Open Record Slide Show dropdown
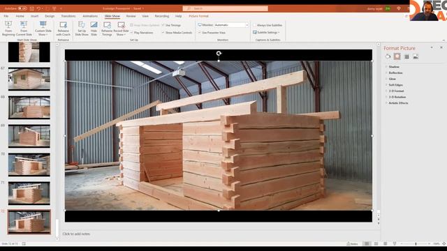The image size is (447, 251). [x=121, y=29]
